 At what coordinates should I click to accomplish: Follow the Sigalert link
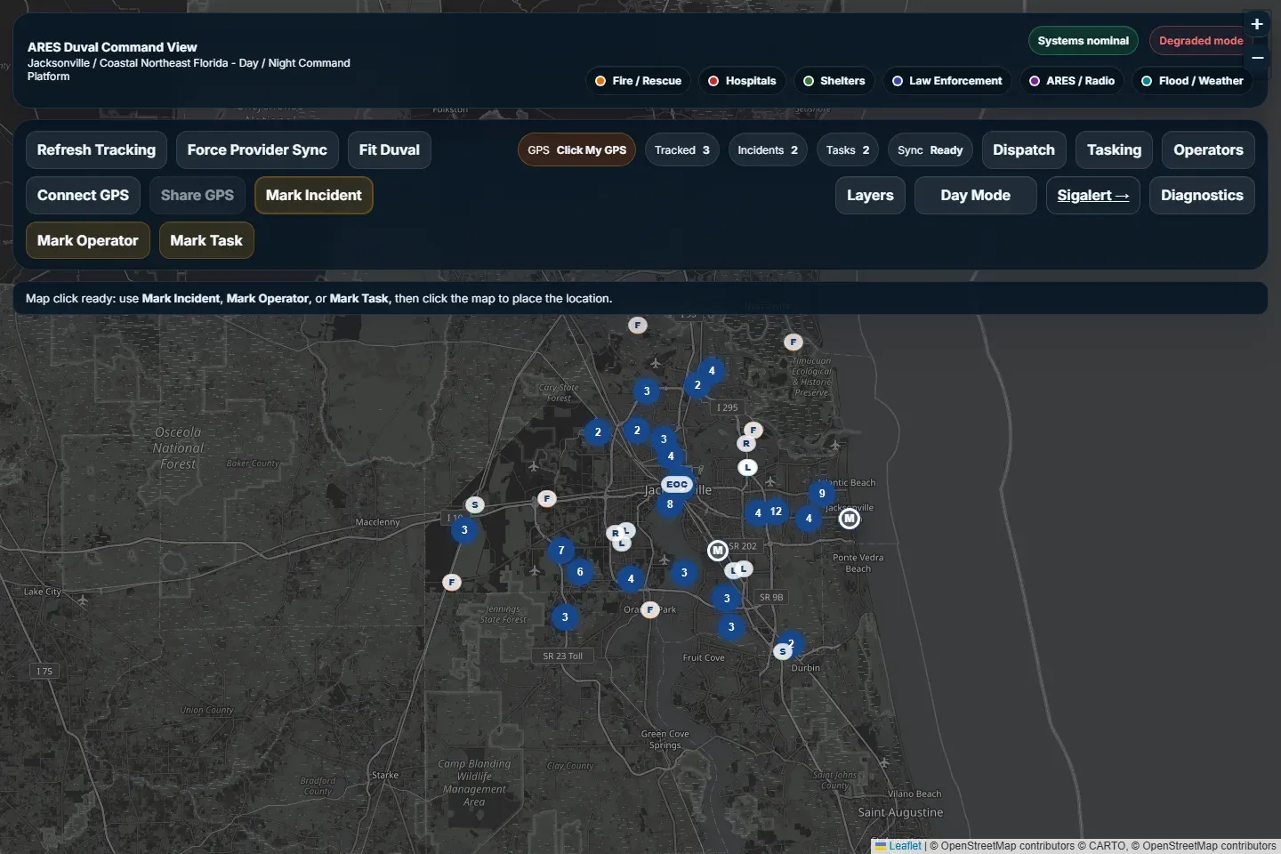pos(1093,196)
